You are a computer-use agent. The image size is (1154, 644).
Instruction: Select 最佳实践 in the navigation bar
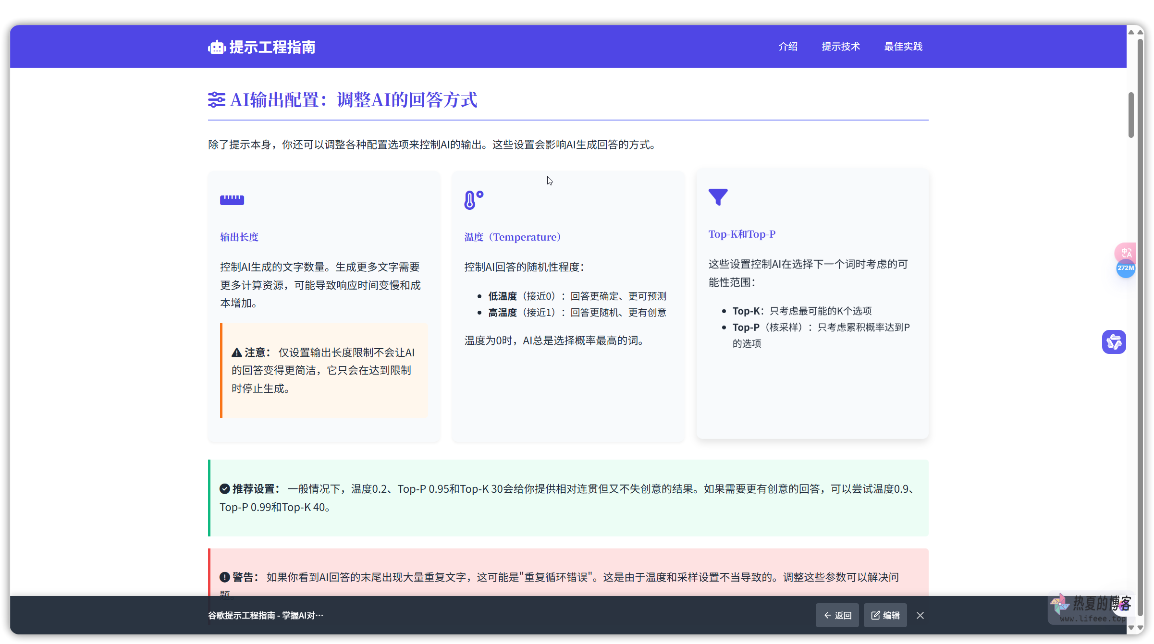(903, 47)
